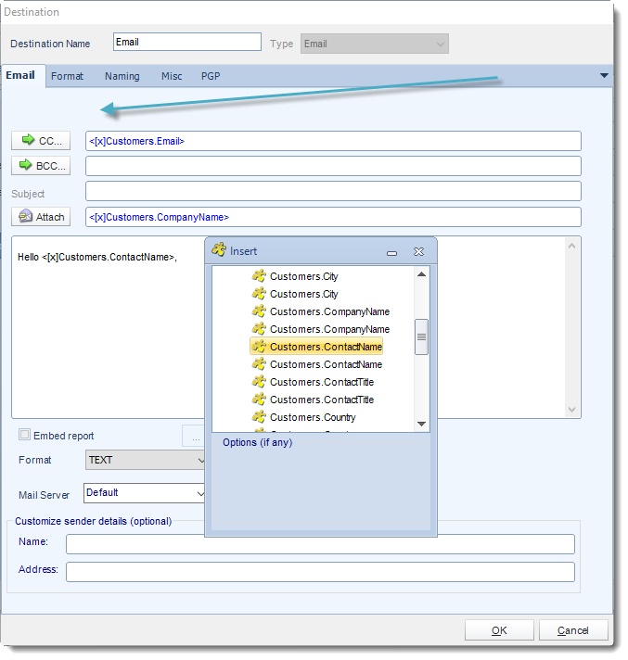628x660 pixels.
Task: Click the Destination Name input field
Action: [187, 42]
